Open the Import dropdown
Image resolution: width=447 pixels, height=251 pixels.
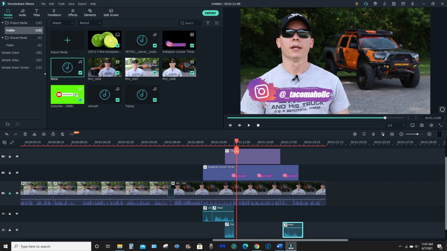pyautogui.click(x=63, y=23)
